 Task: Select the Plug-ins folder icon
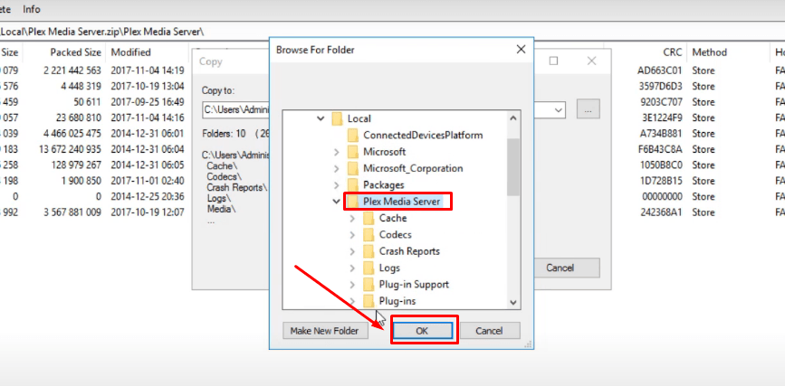point(369,301)
